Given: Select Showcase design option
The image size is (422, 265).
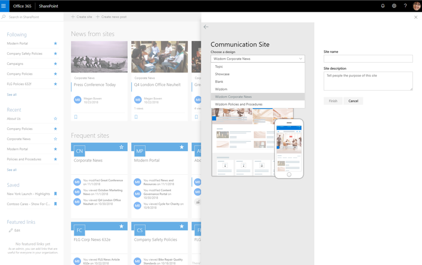Looking at the screenshot, I should pos(257,74).
